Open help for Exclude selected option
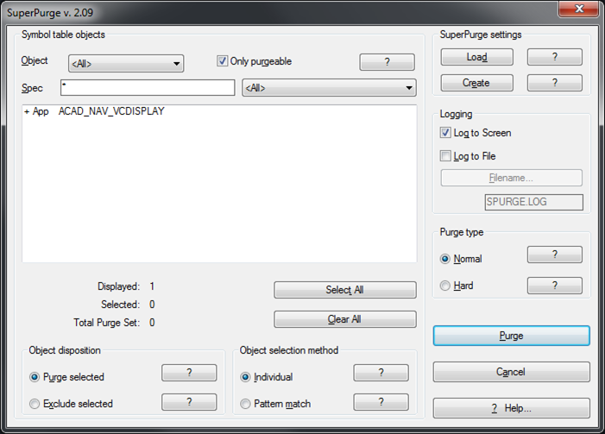 coord(189,402)
